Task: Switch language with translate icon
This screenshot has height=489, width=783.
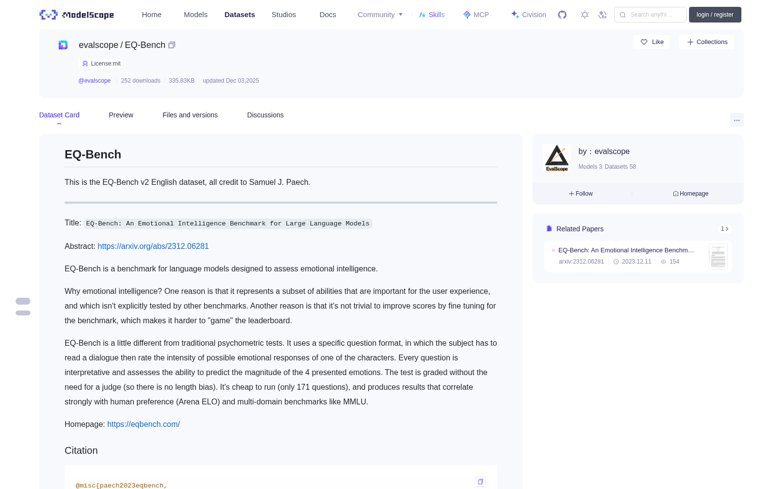Action: click(602, 15)
